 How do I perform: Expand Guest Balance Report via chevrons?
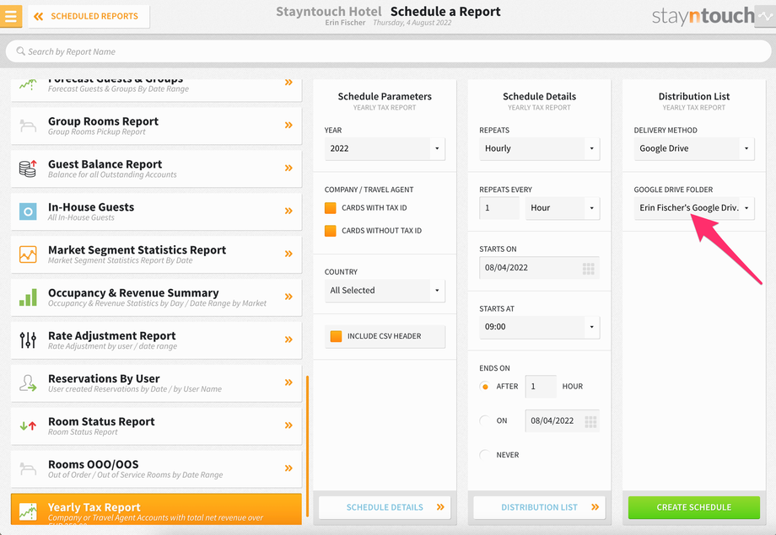pos(288,169)
